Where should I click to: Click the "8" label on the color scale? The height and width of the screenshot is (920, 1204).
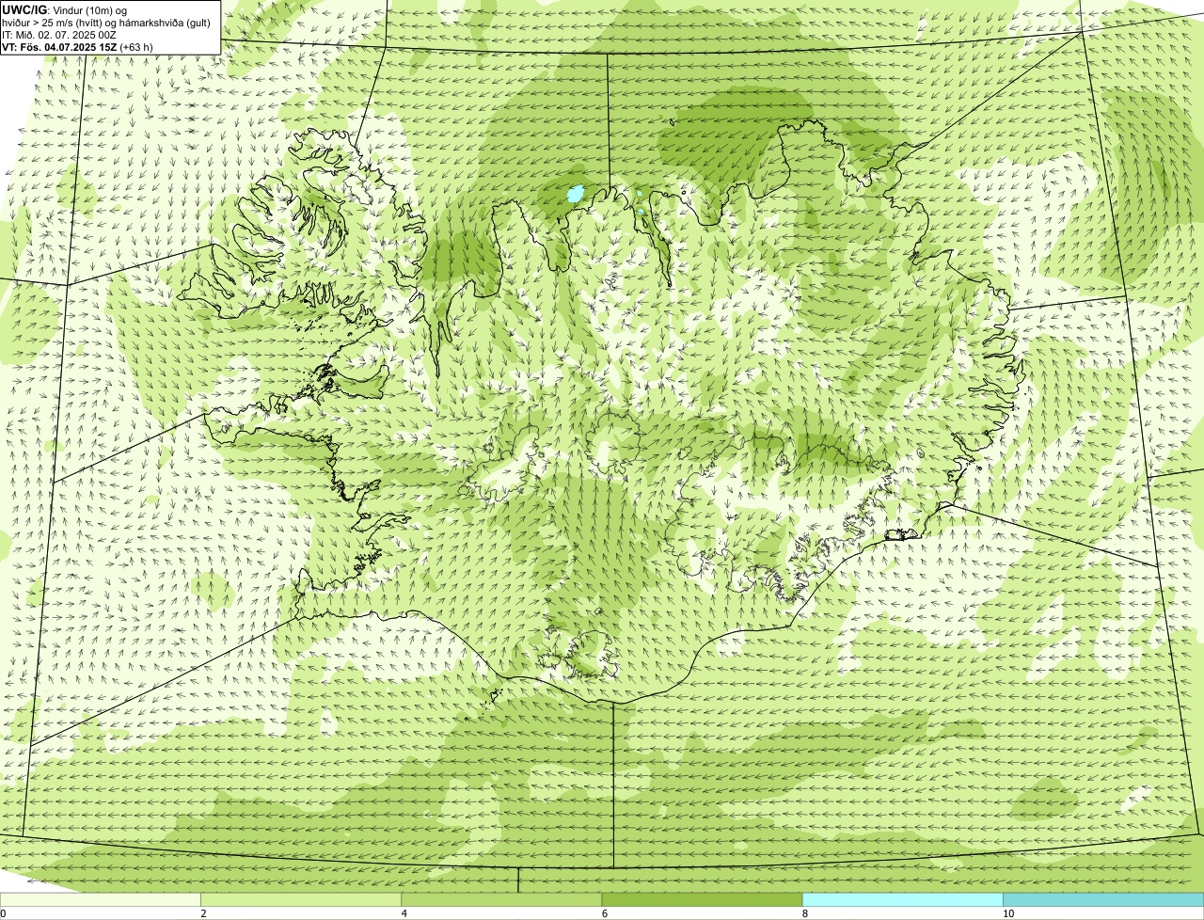pyautogui.click(x=805, y=913)
